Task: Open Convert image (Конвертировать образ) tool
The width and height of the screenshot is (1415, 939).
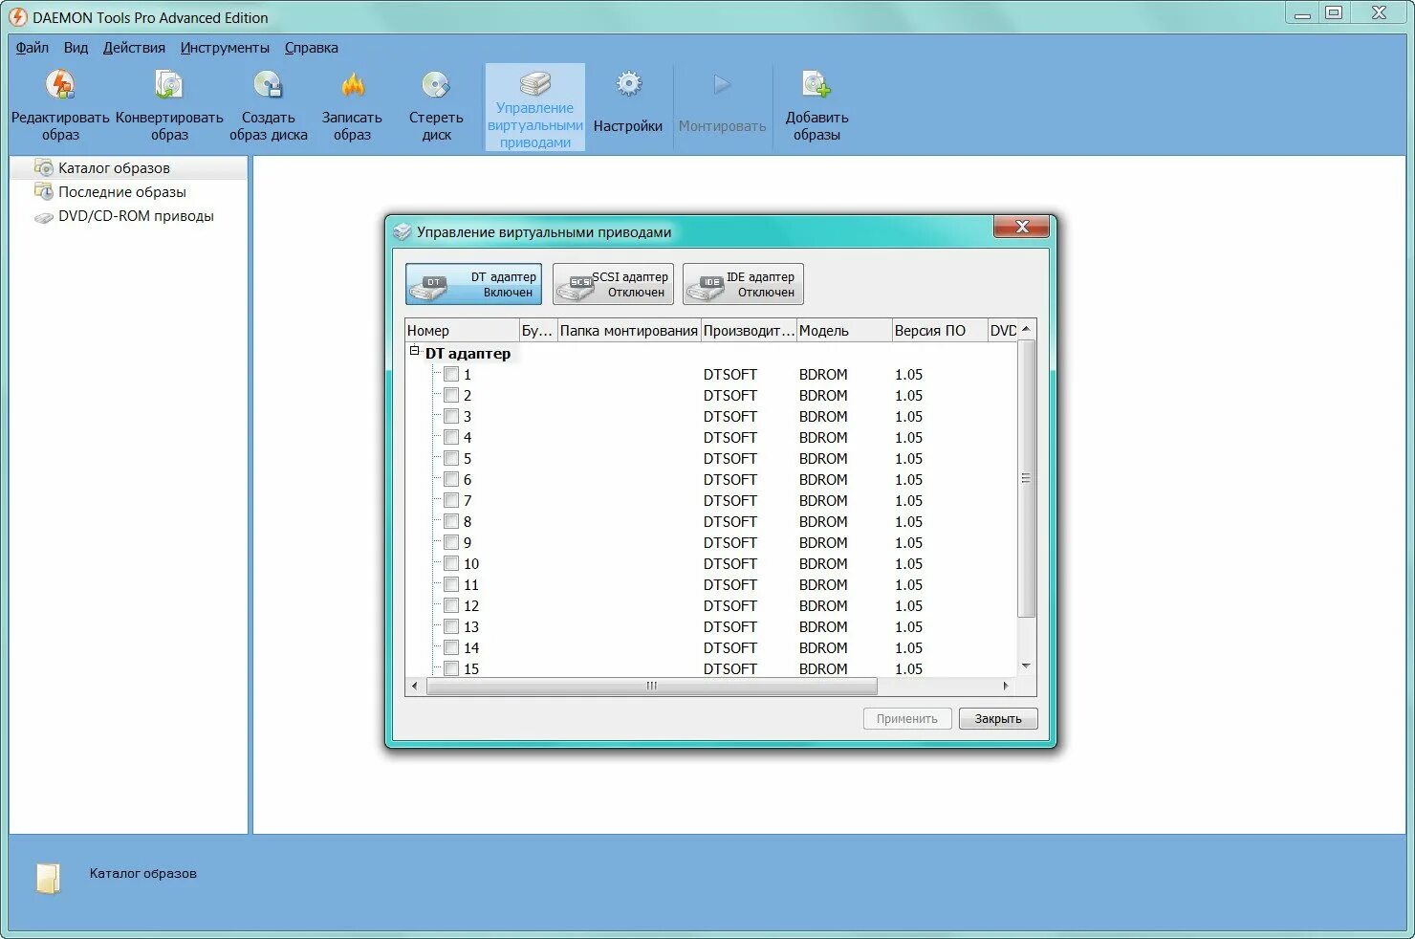Action: (169, 85)
